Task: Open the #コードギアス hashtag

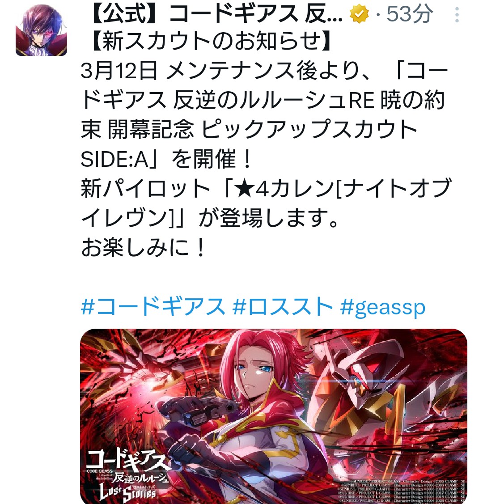Action: (153, 306)
